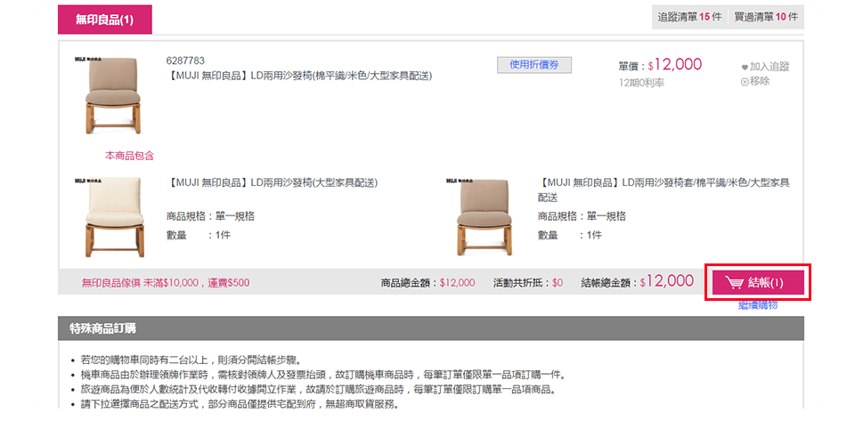
Task: Open the 追蹤清單 15 件 list
Action: pos(689,17)
